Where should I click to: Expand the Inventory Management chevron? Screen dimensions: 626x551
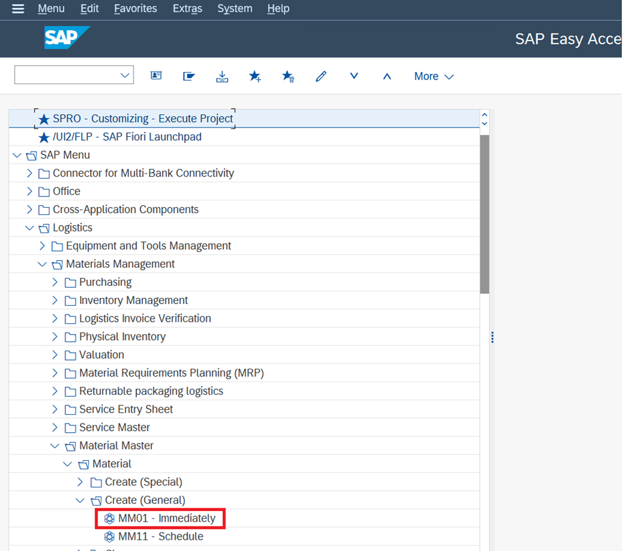55,301
